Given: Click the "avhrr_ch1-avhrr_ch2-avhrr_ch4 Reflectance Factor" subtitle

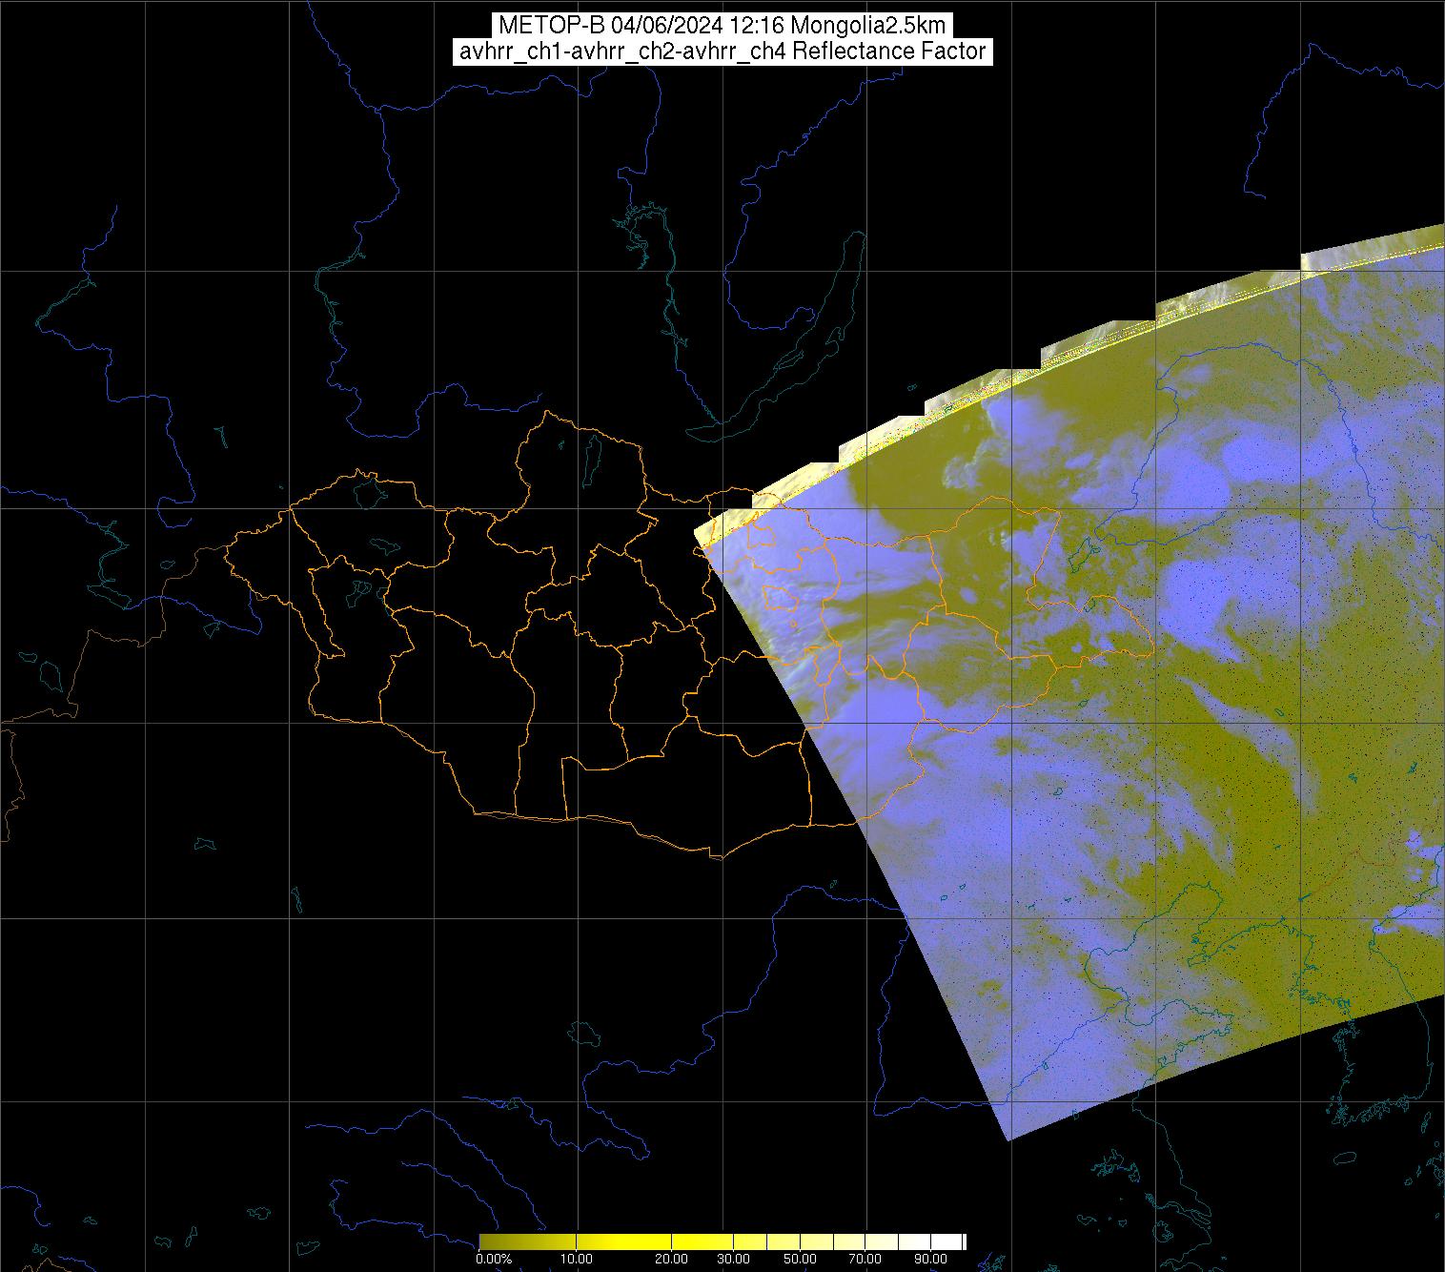Looking at the screenshot, I should pos(722,51).
